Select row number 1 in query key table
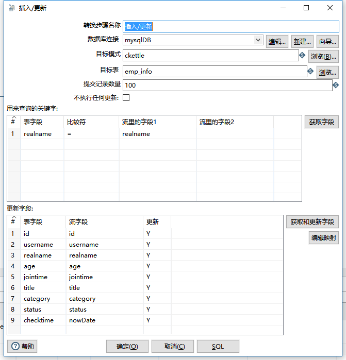Viewport: 346px width, 360px height. pyautogui.click(x=13, y=134)
